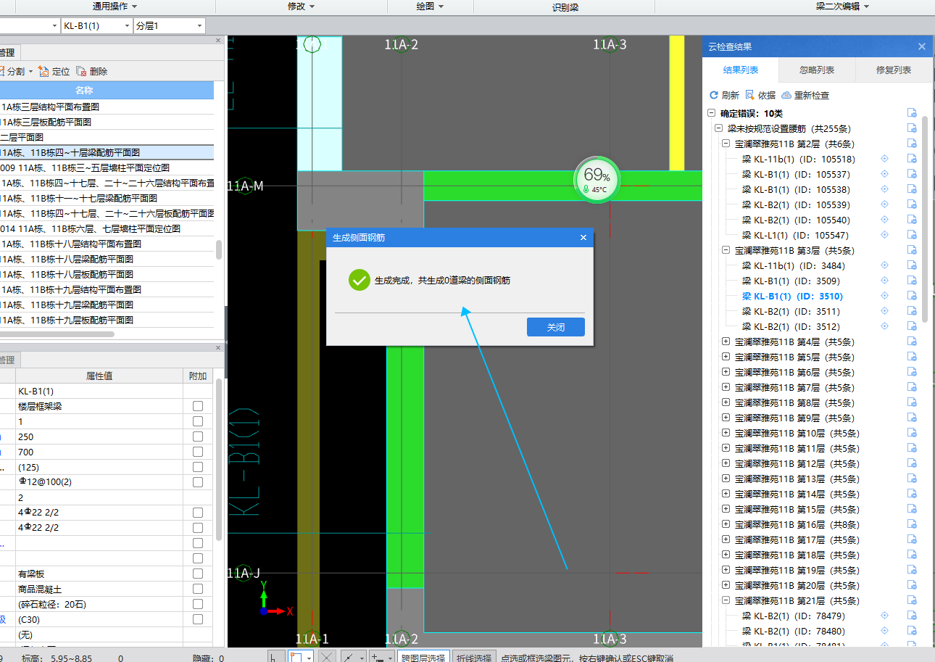
Task: Collapse 梁未按规范设置腰筋 (共255条) node
Action: (x=718, y=128)
